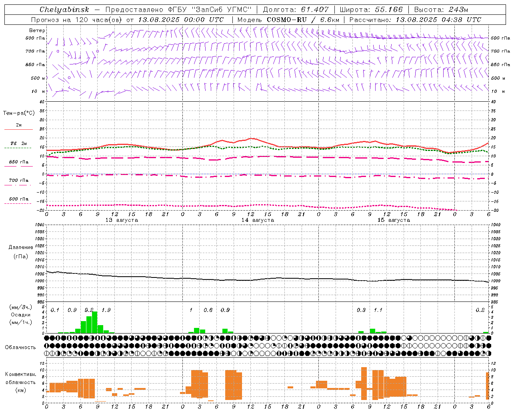Click the Chelyabinsk station title
This screenshot has height=410, width=512.
click(64, 10)
